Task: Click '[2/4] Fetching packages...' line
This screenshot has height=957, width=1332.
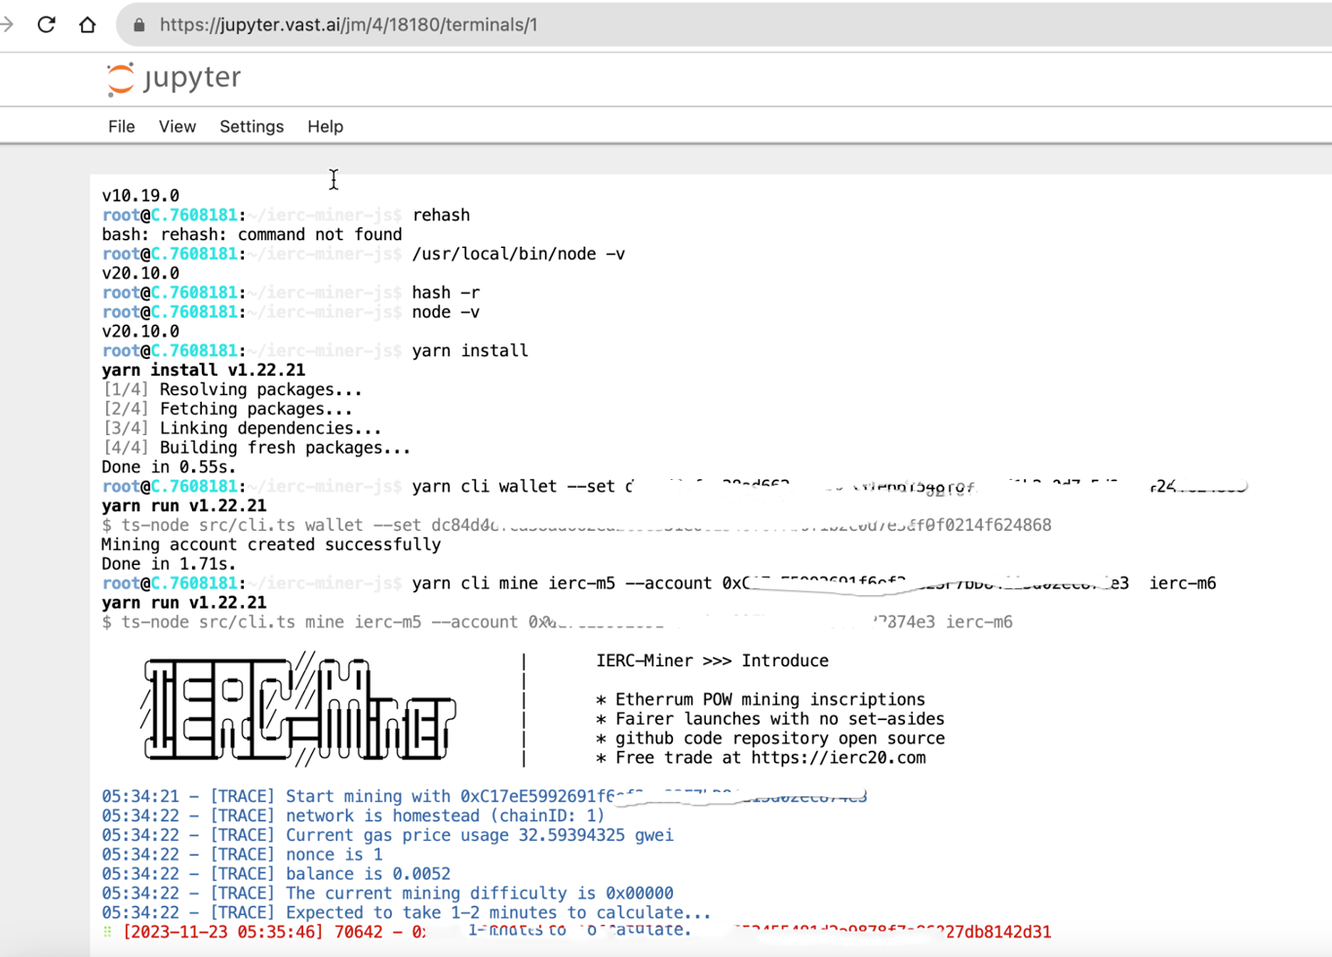Action: point(227,409)
